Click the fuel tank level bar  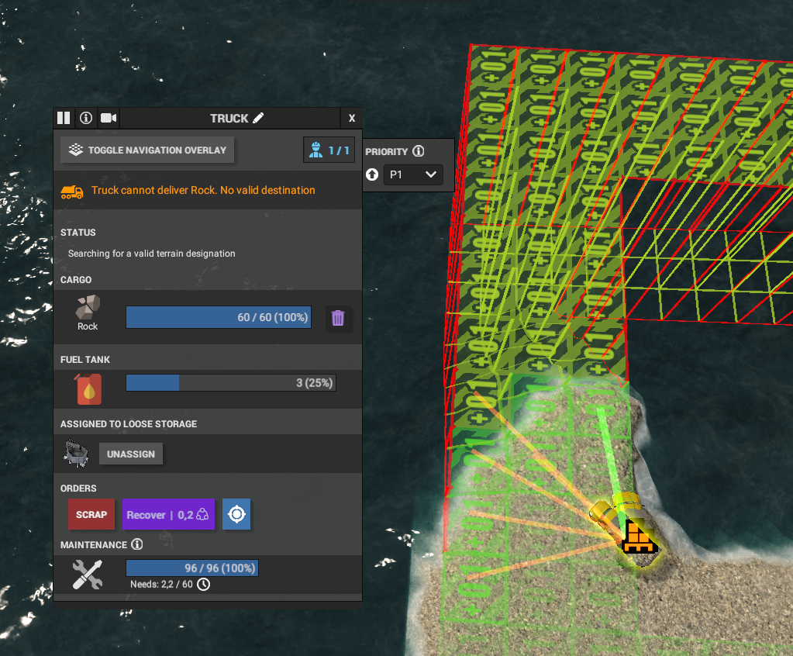point(229,382)
